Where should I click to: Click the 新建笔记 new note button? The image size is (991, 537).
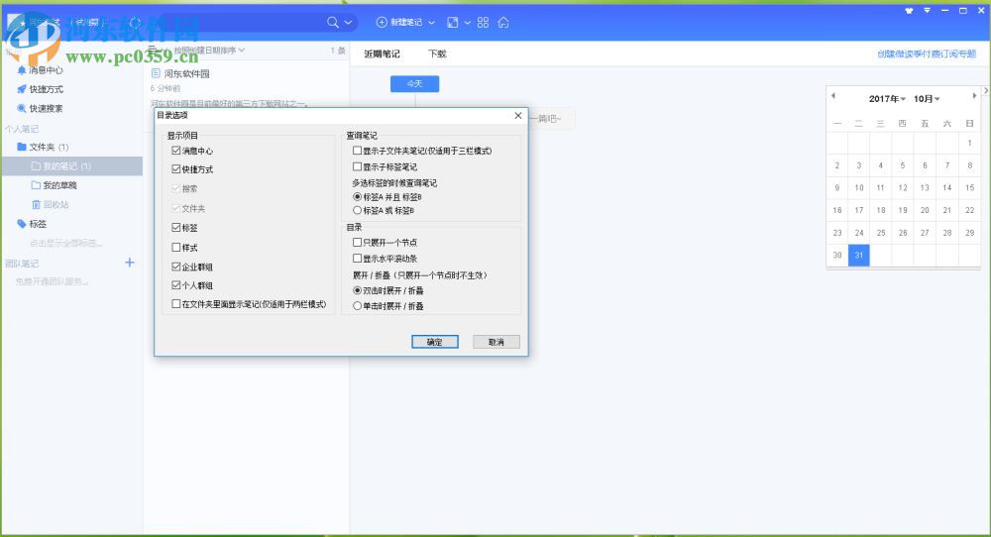pos(399,22)
